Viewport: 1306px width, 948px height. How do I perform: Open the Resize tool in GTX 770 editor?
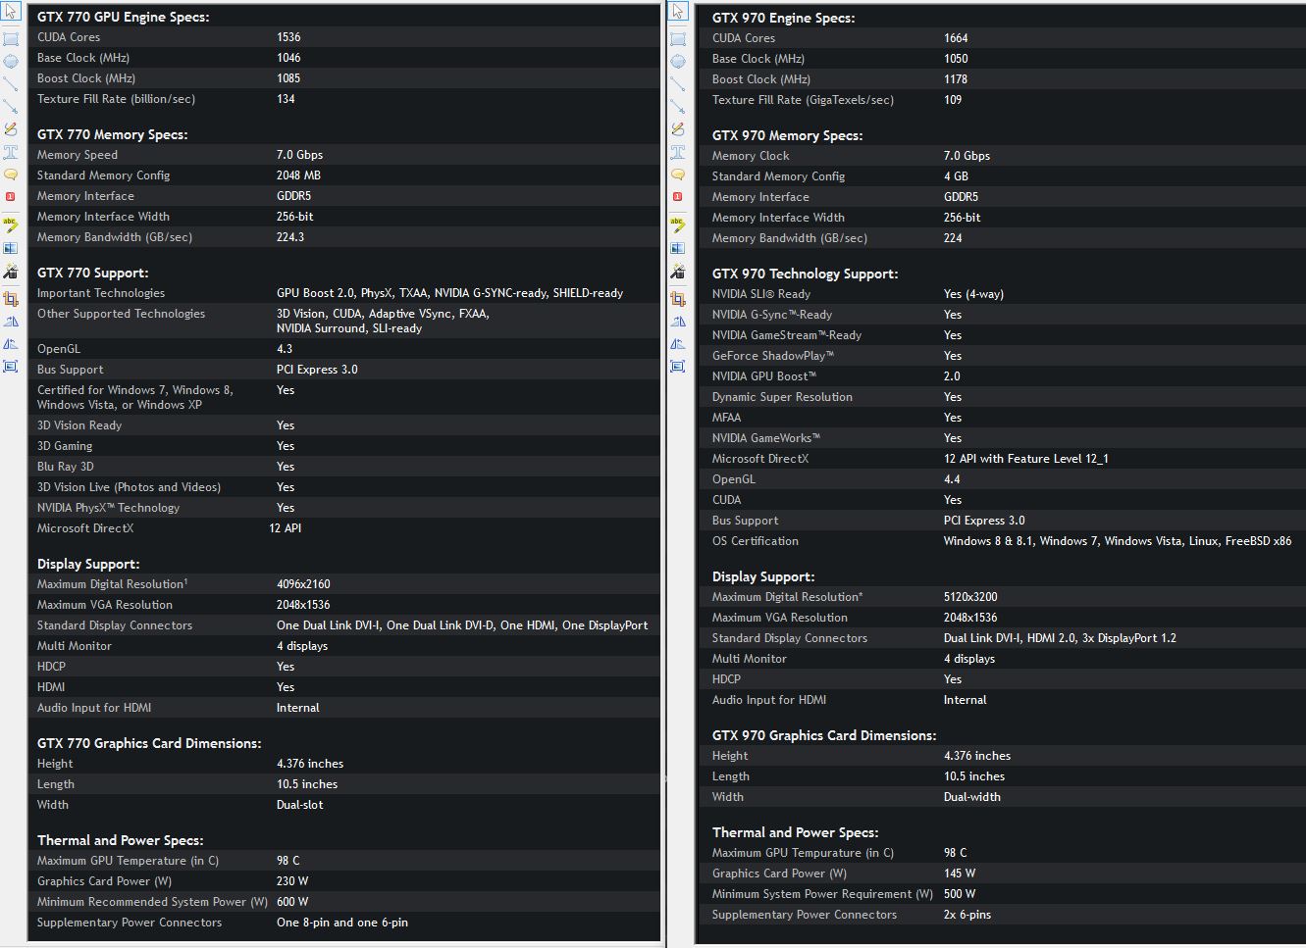(x=11, y=367)
